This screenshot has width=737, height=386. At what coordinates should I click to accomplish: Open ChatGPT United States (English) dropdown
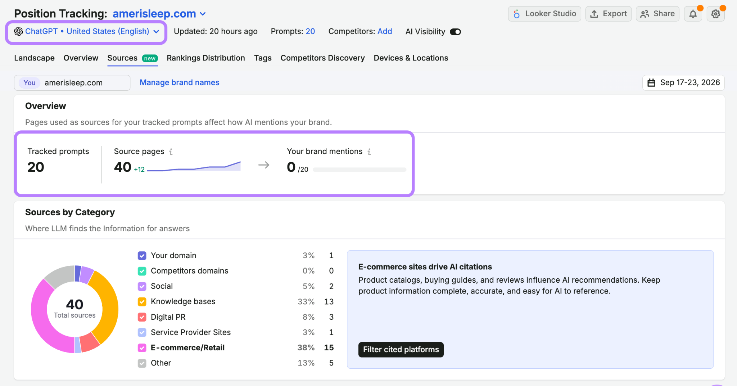click(x=86, y=32)
